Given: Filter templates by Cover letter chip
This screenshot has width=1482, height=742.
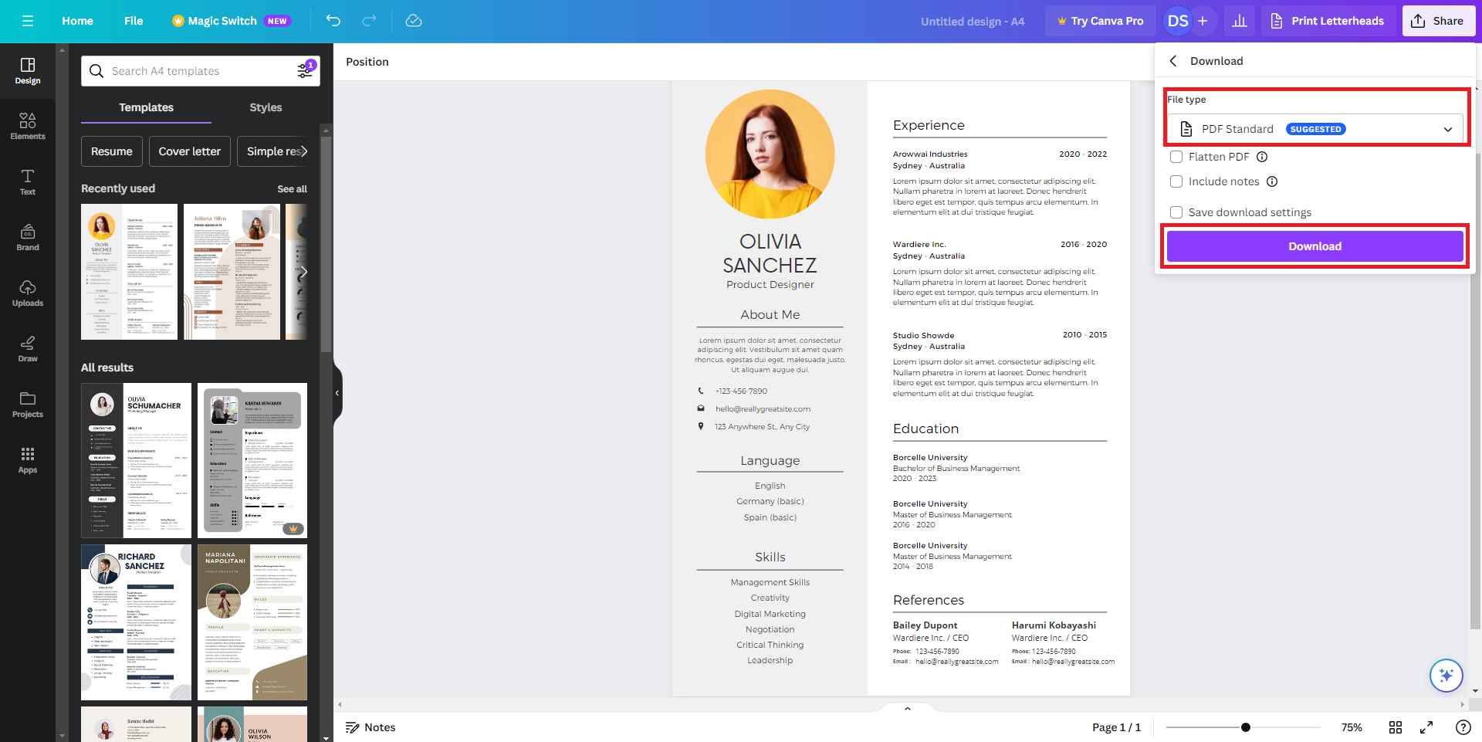Looking at the screenshot, I should click(190, 151).
